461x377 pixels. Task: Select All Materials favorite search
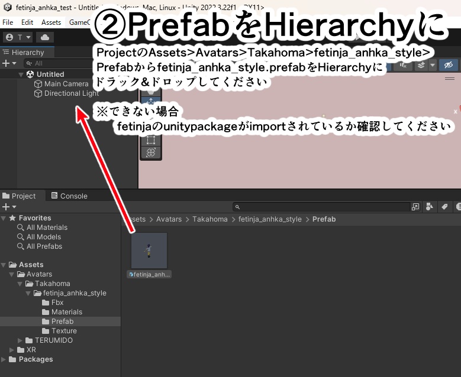(47, 227)
